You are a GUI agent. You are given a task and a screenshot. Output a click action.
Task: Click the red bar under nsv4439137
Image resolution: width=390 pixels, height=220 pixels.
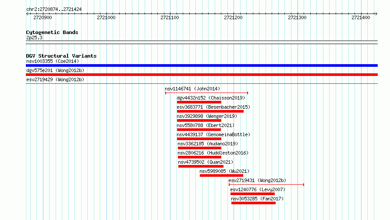199,139
